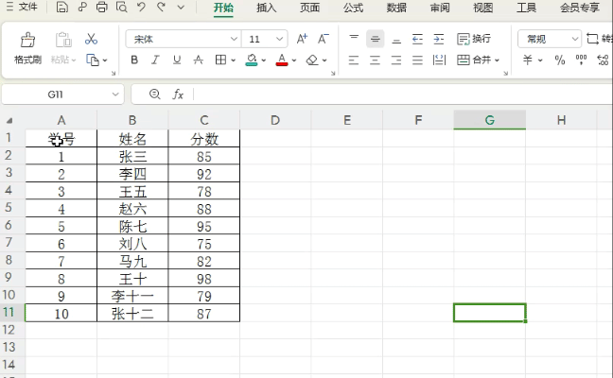Open border style dropdown arrow
This screenshot has height=378, width=613.
pos(234,60)
